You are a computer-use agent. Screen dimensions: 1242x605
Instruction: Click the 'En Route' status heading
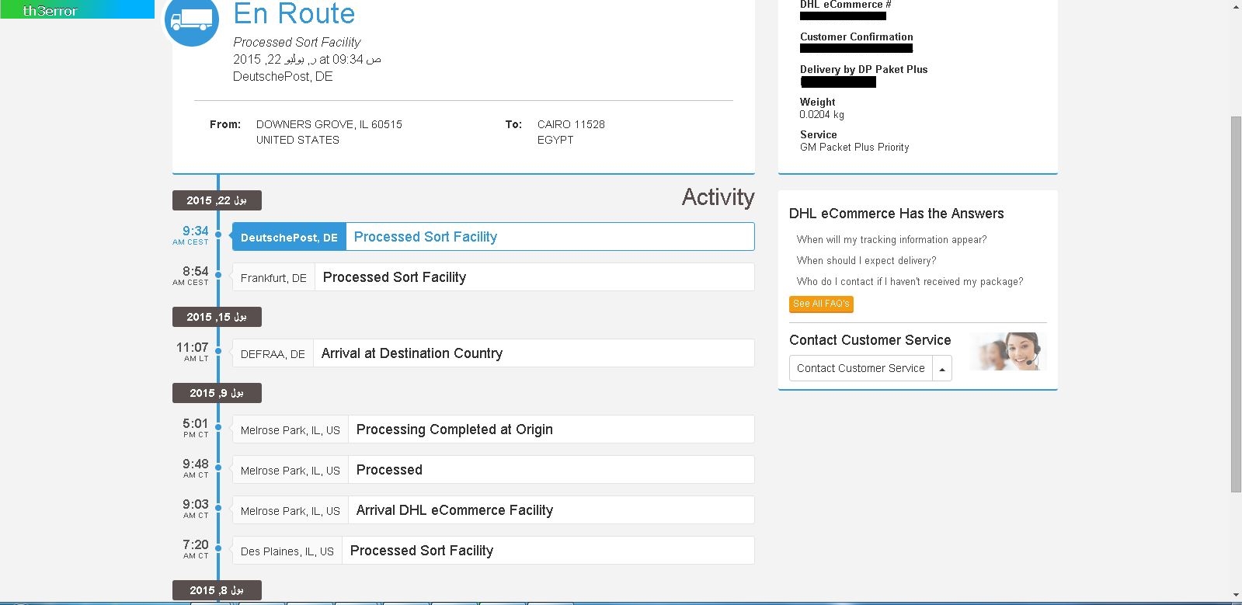click(x=294, y=14)
